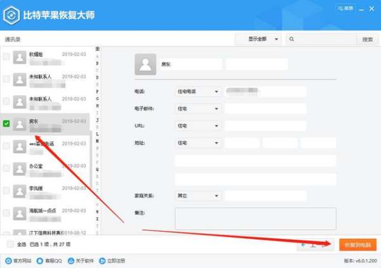Open the URL type dropdown

pos(198,126)
